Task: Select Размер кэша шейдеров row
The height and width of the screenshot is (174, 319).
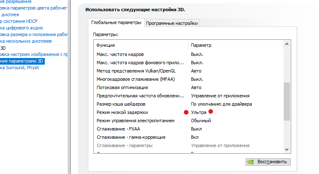Action: (188, 104)
